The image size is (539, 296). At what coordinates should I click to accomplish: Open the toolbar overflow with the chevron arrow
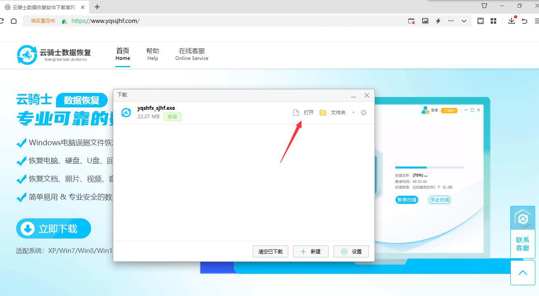pos(463,21)
